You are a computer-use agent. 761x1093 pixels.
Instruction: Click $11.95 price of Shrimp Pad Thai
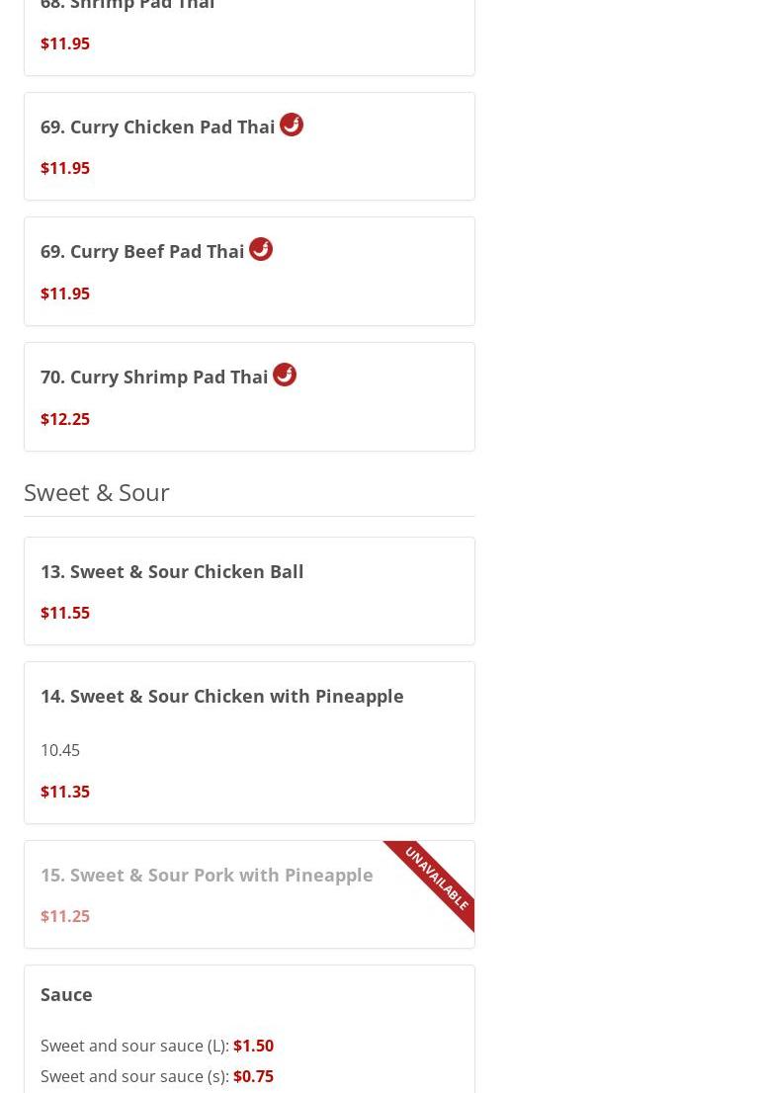click(x=65, y=43)
